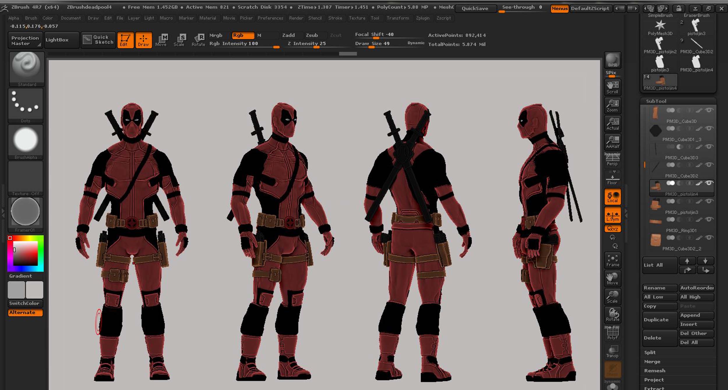728x390 pixels.
Task: Open the Framer01 material picker
Action: (x=26, y=215)
